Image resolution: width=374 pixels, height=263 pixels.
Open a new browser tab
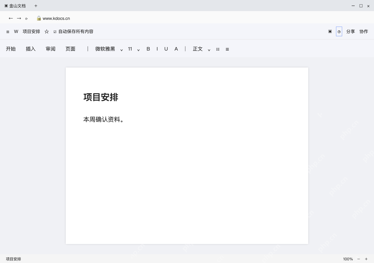(x=36, y=6)
